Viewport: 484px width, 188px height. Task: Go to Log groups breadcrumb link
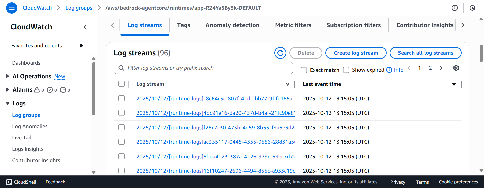tap(79, 8)
